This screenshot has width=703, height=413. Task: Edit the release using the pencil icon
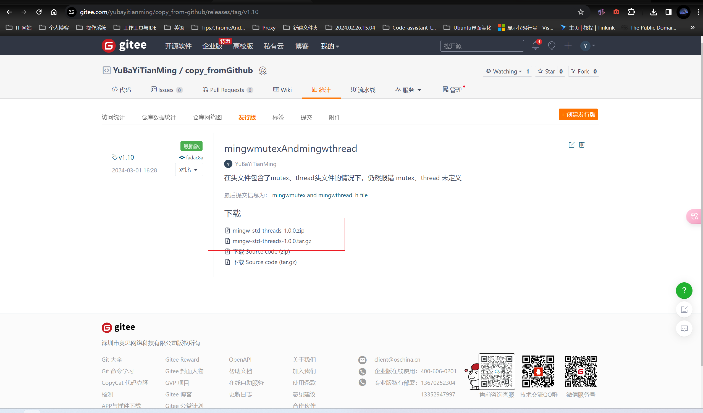[x=571, y=145]
